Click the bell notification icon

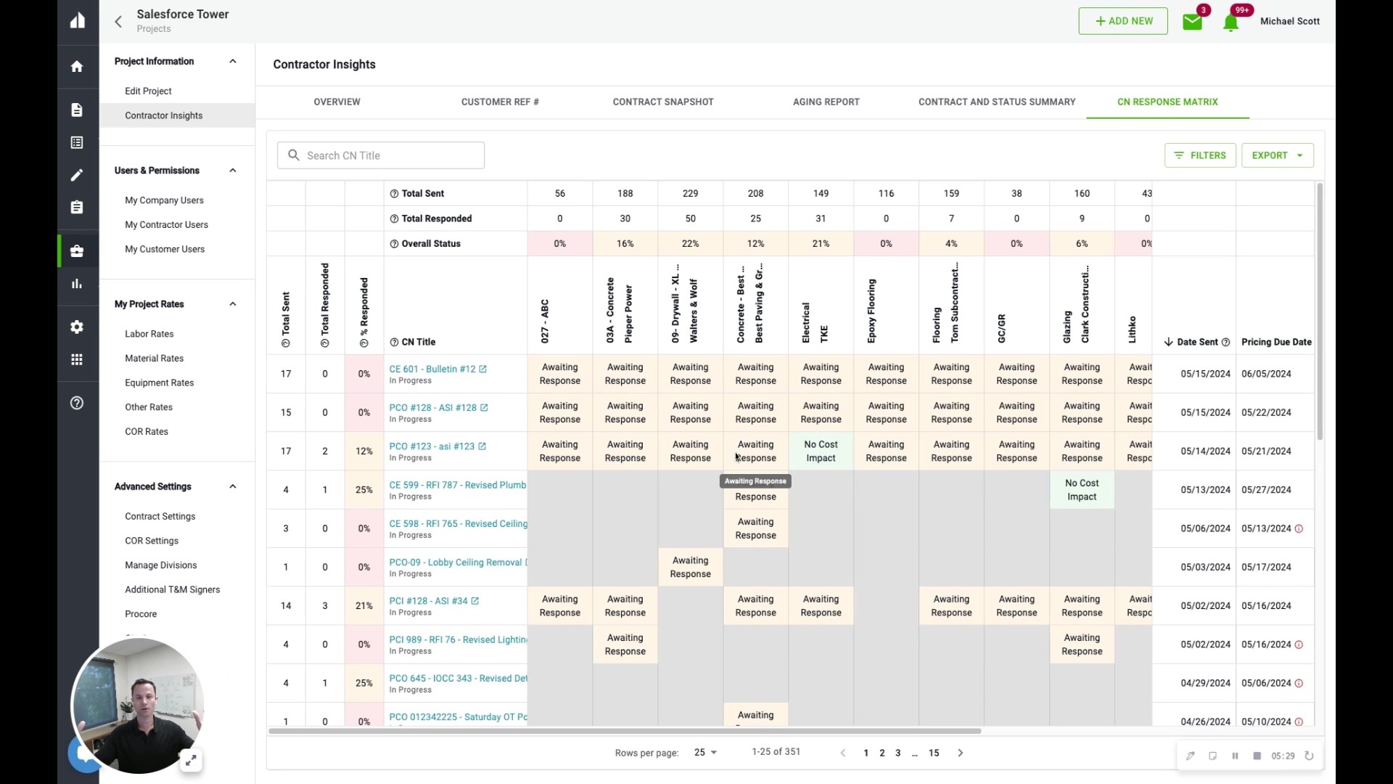click(x=1230, y=23)
